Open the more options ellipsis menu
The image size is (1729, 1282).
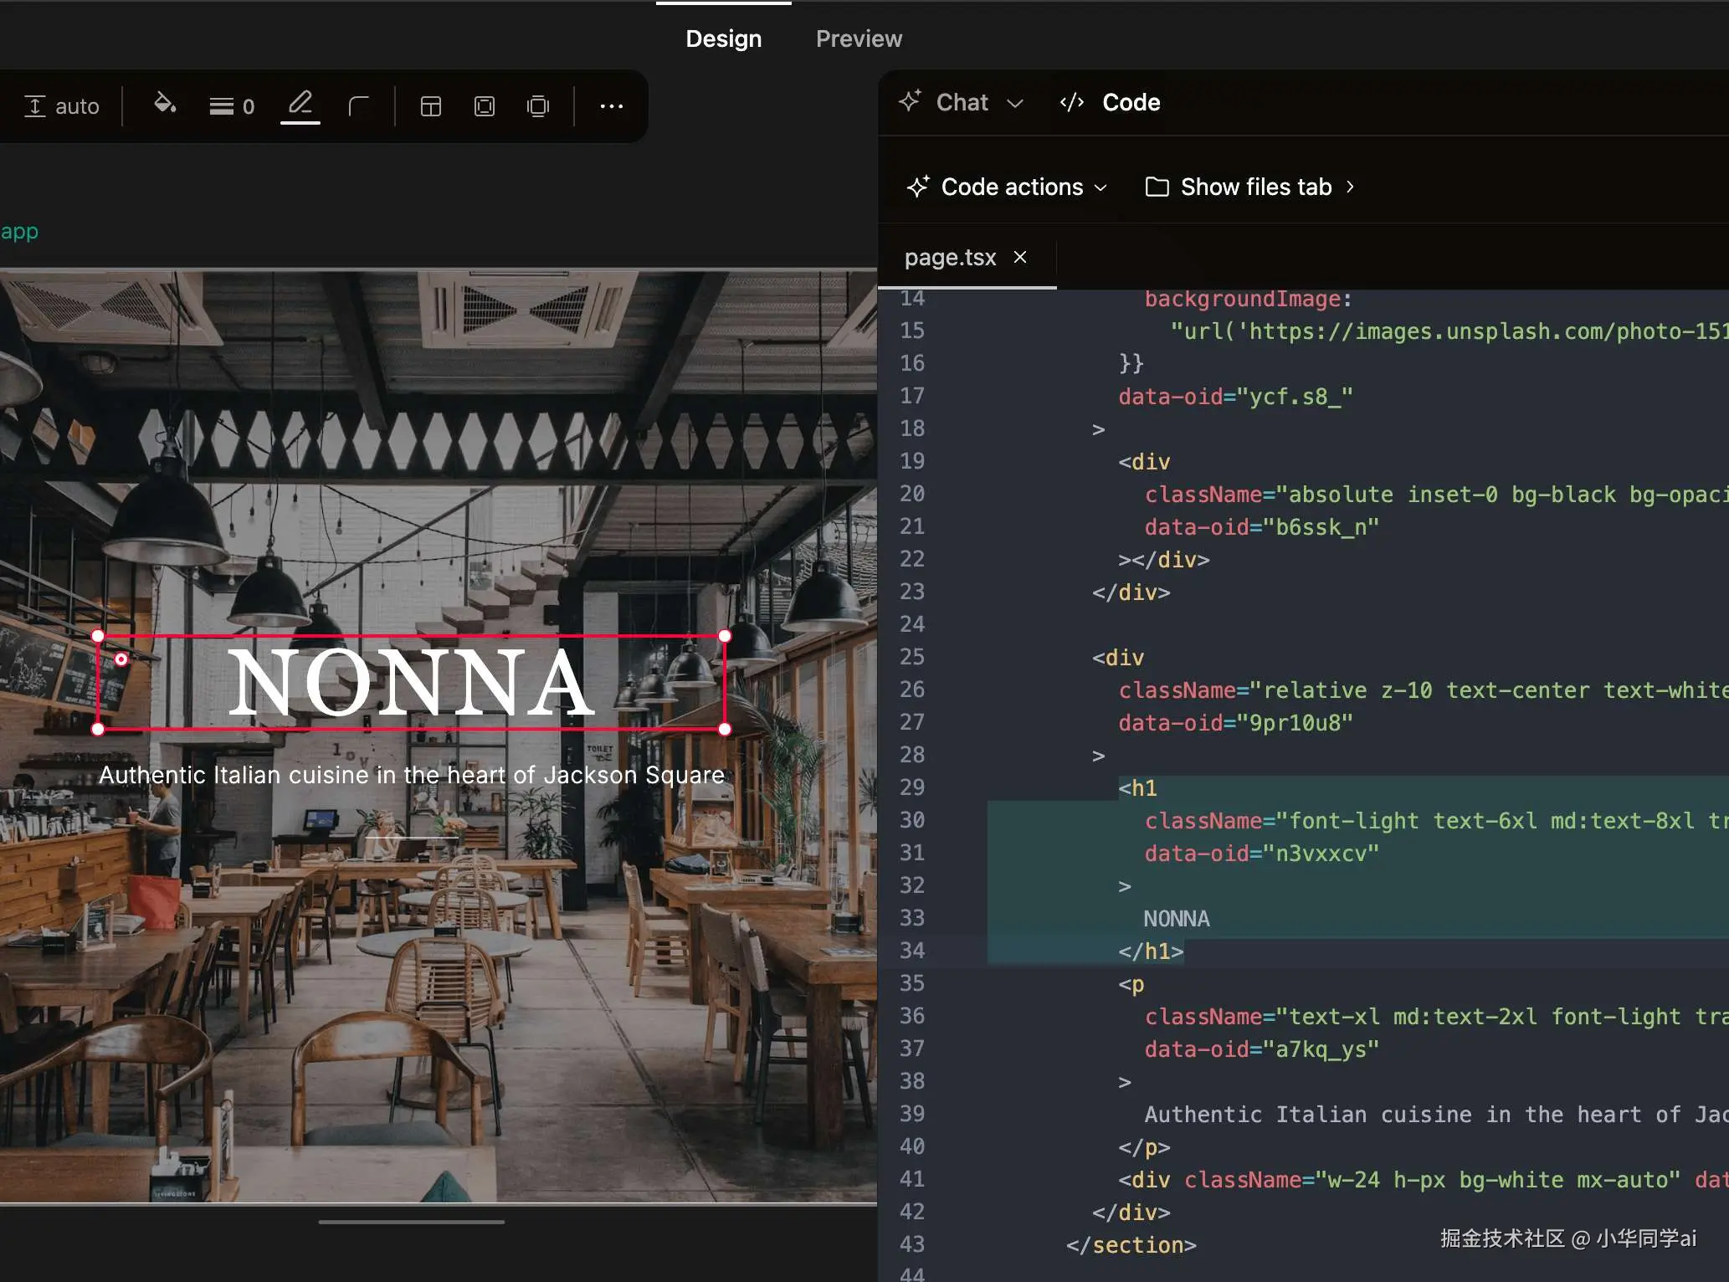point(611,106)
